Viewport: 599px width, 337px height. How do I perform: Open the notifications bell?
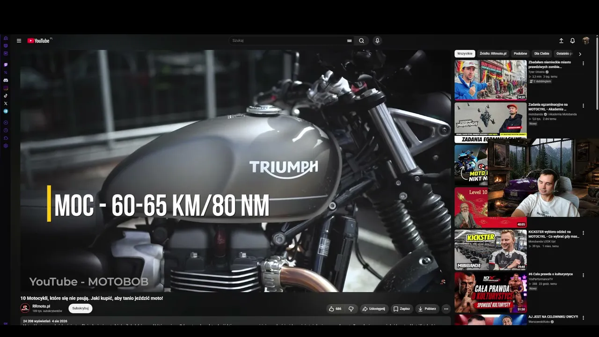click(572, 41)
